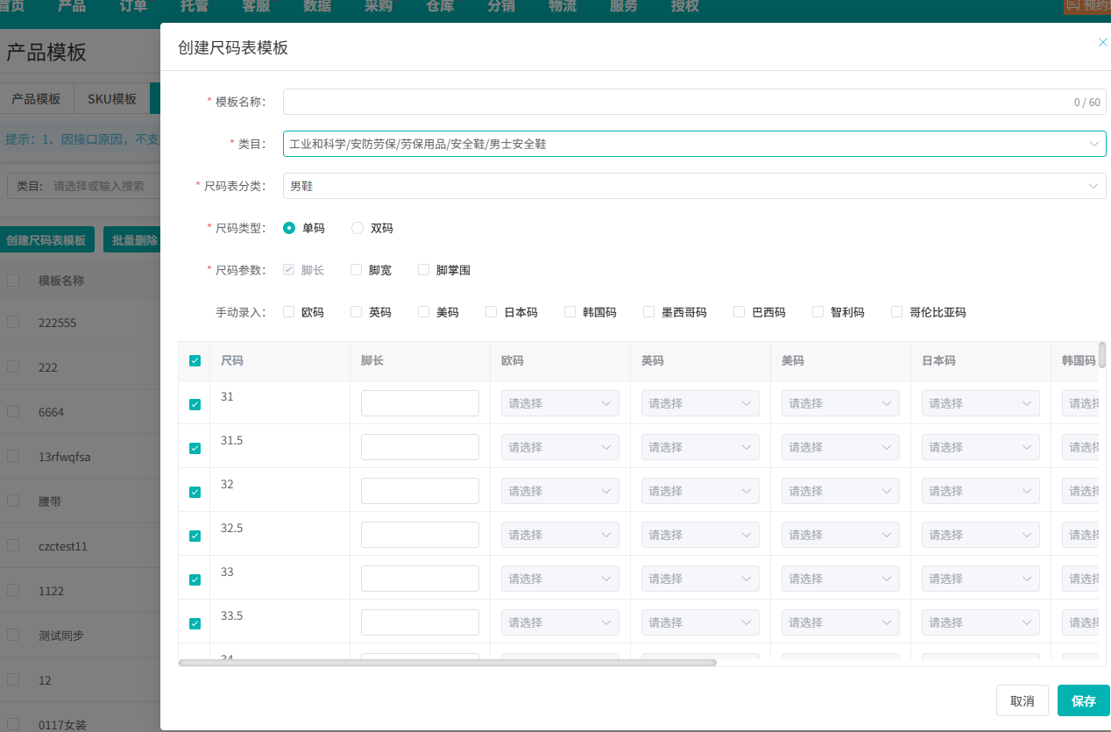Toggle the select-all checkbox in size table header
The width and height of the screenshot is (1111, 732).
(195, 360)
